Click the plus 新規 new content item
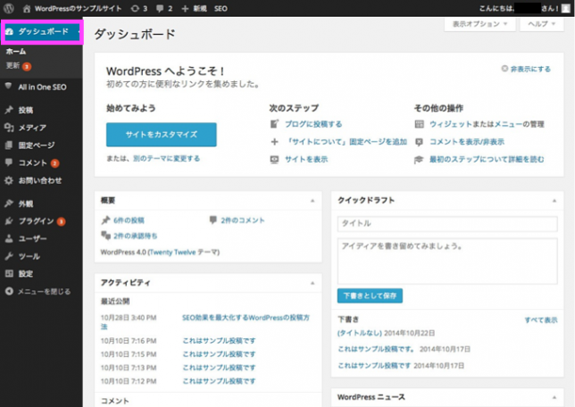Viewport: 575px width, 407px height. pyautogui.click(x=195, y=8)
